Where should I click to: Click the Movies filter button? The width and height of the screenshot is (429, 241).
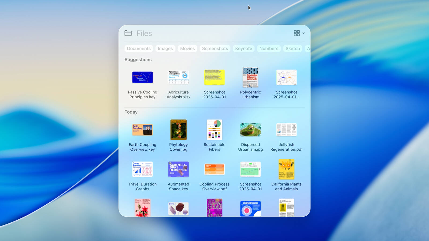(x=187, y=48)
